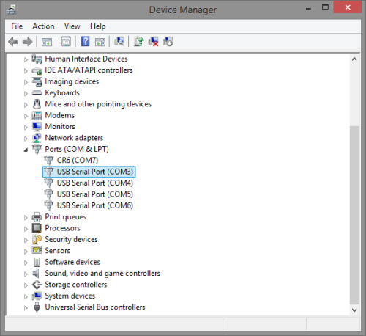366x336 pixels.
Task: Click the IDE ATA/ATAPI controllers icon
Action: (x=37, y=70)
